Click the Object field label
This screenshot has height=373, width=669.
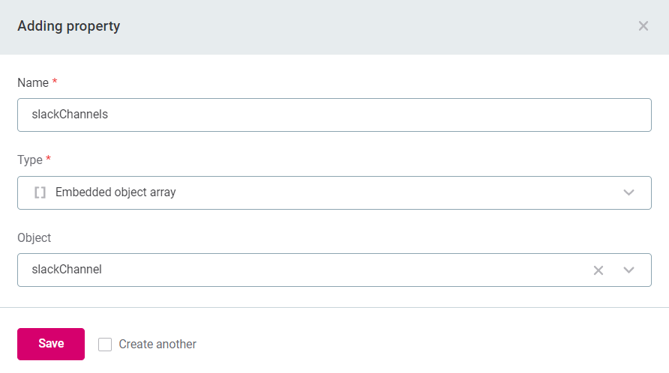34,237
